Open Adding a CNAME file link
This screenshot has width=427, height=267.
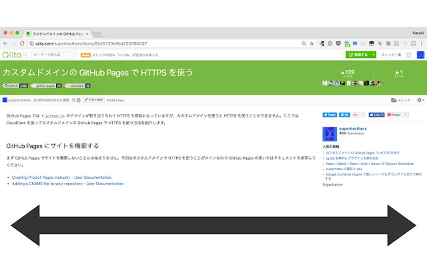(x=67, y=184)
